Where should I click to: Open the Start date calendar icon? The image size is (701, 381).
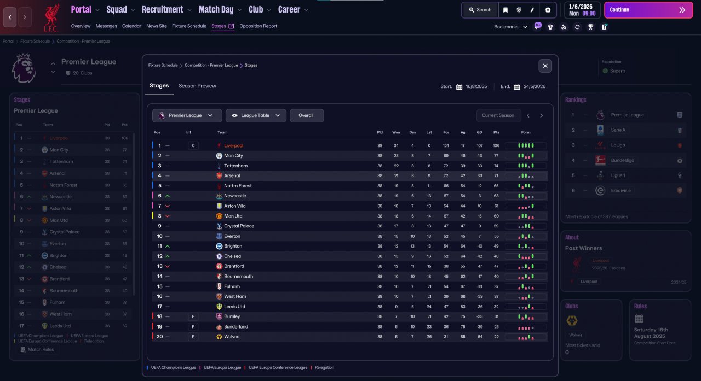(x=459, y=87)
